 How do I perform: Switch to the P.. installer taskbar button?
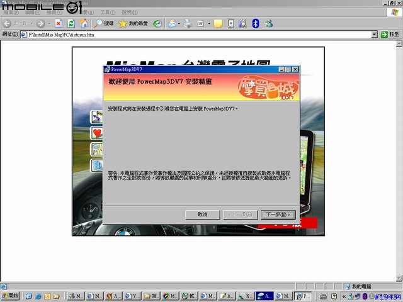(x=303, y=296)
